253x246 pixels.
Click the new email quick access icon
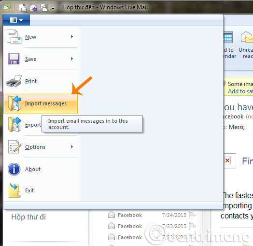point(22,7)
